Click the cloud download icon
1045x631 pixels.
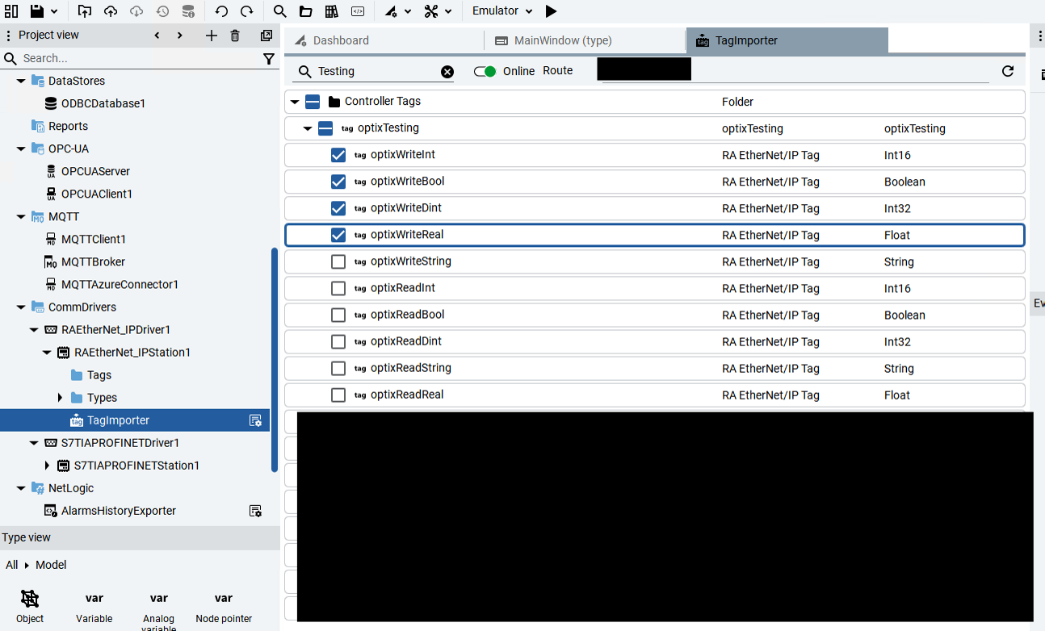pyautogui.click(x=136, y=11)
